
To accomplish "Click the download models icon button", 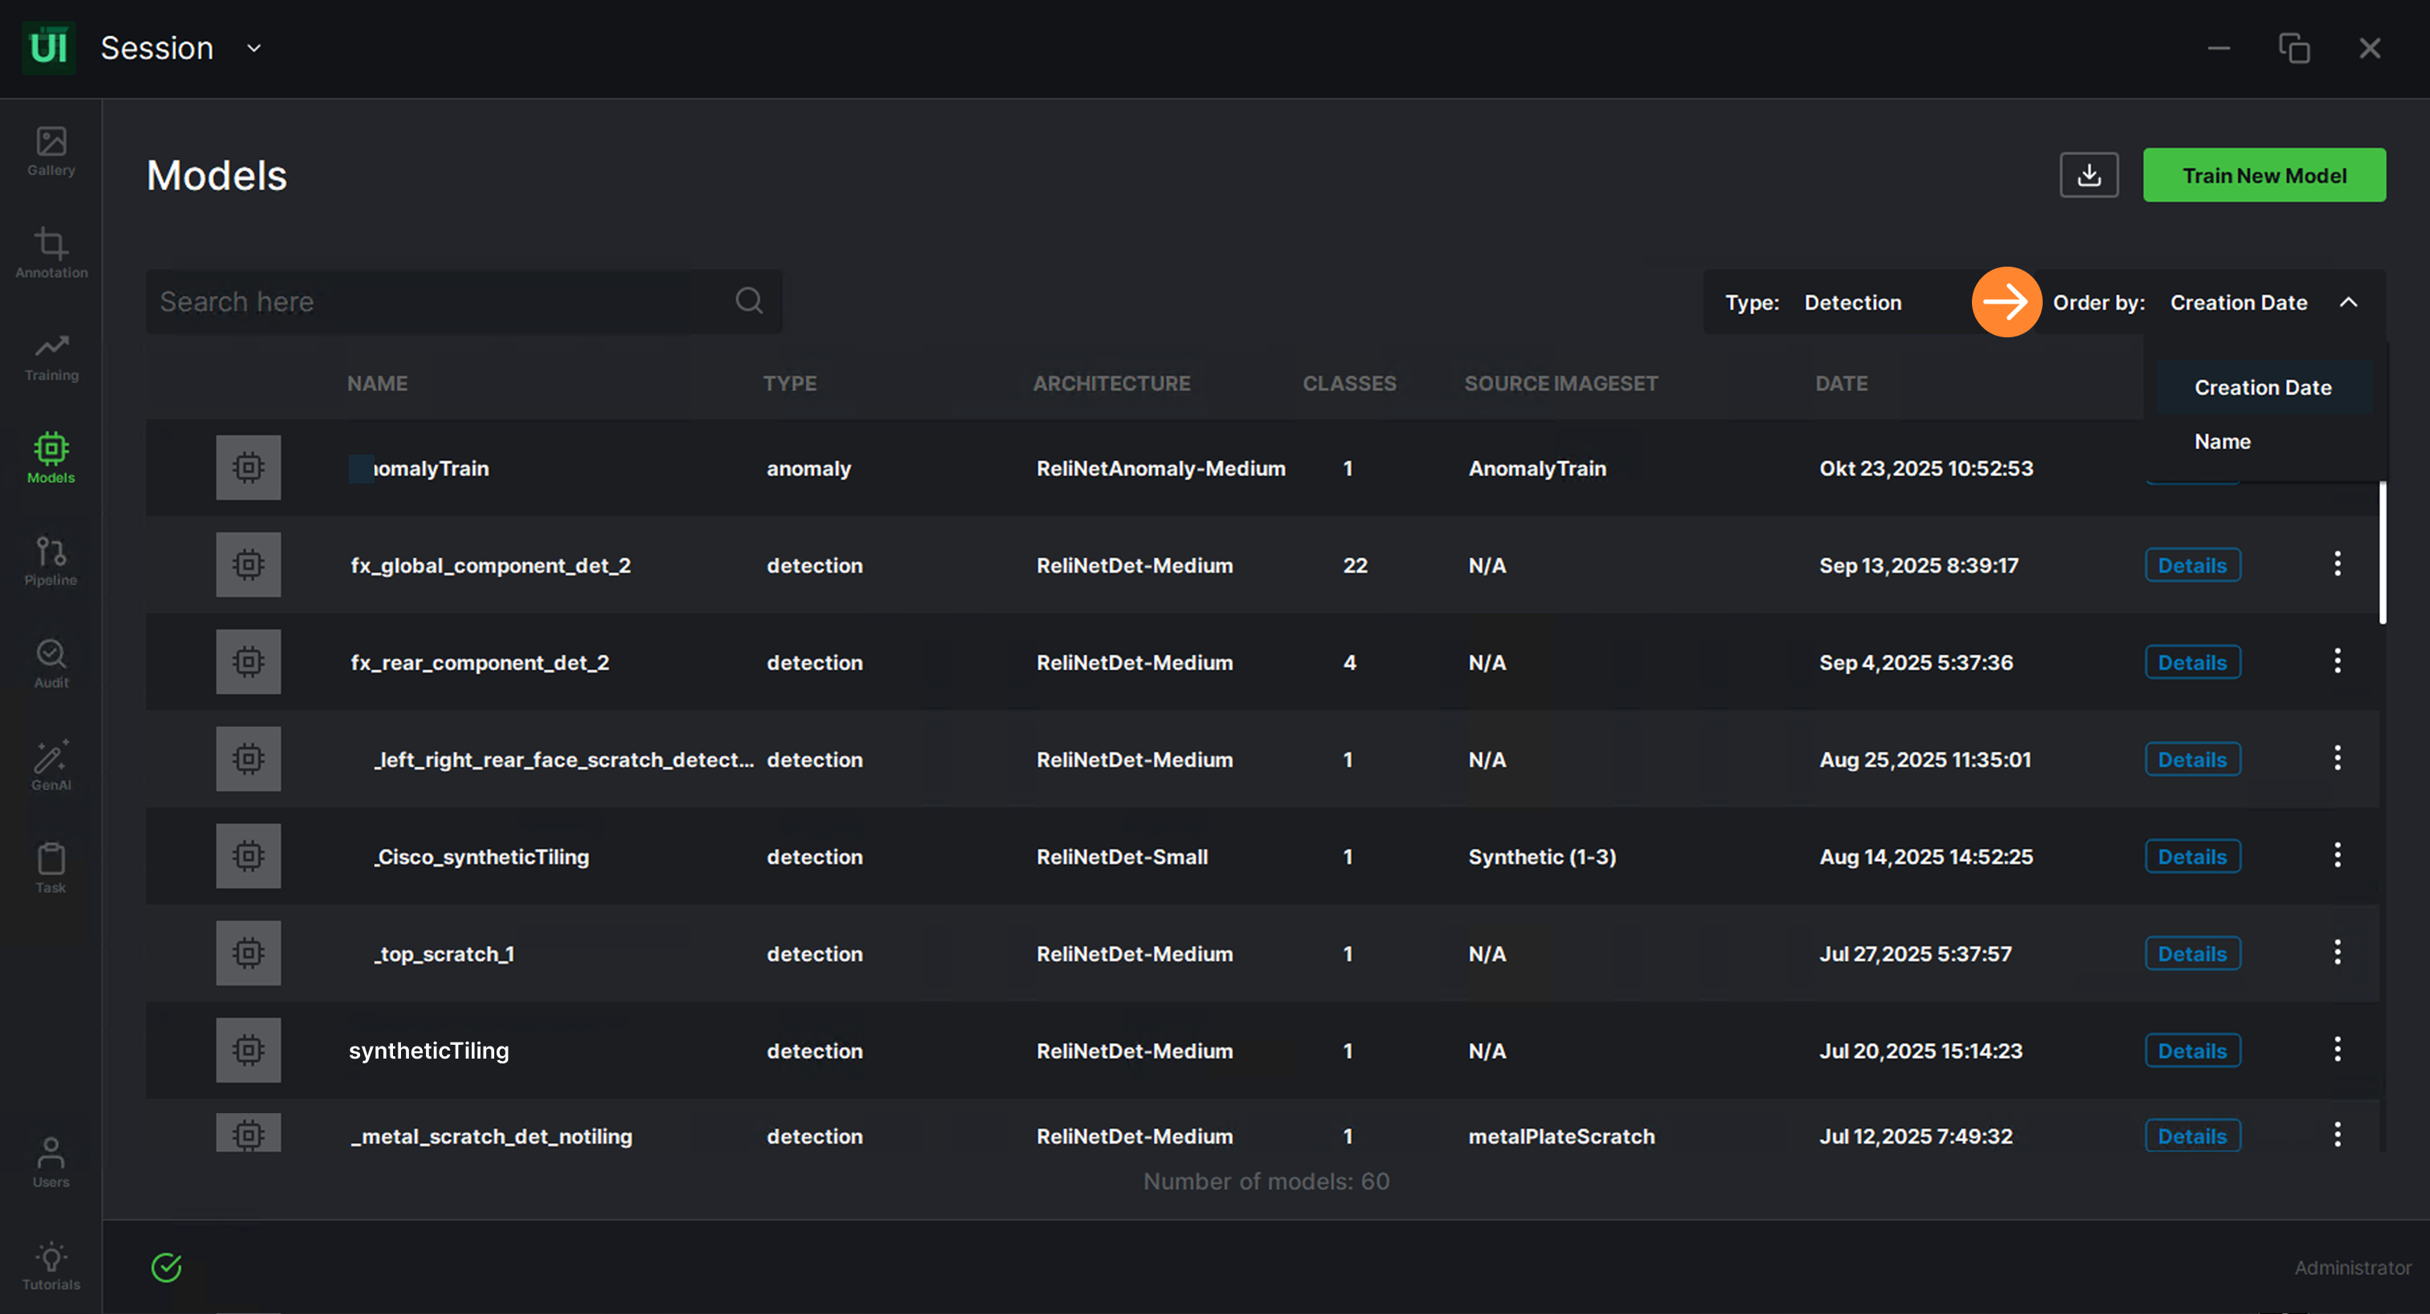I will click(2088, 175).
